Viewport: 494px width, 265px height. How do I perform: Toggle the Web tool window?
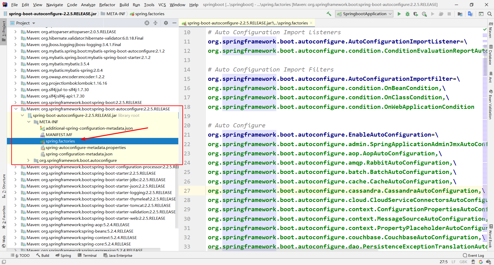coord(4,242)
